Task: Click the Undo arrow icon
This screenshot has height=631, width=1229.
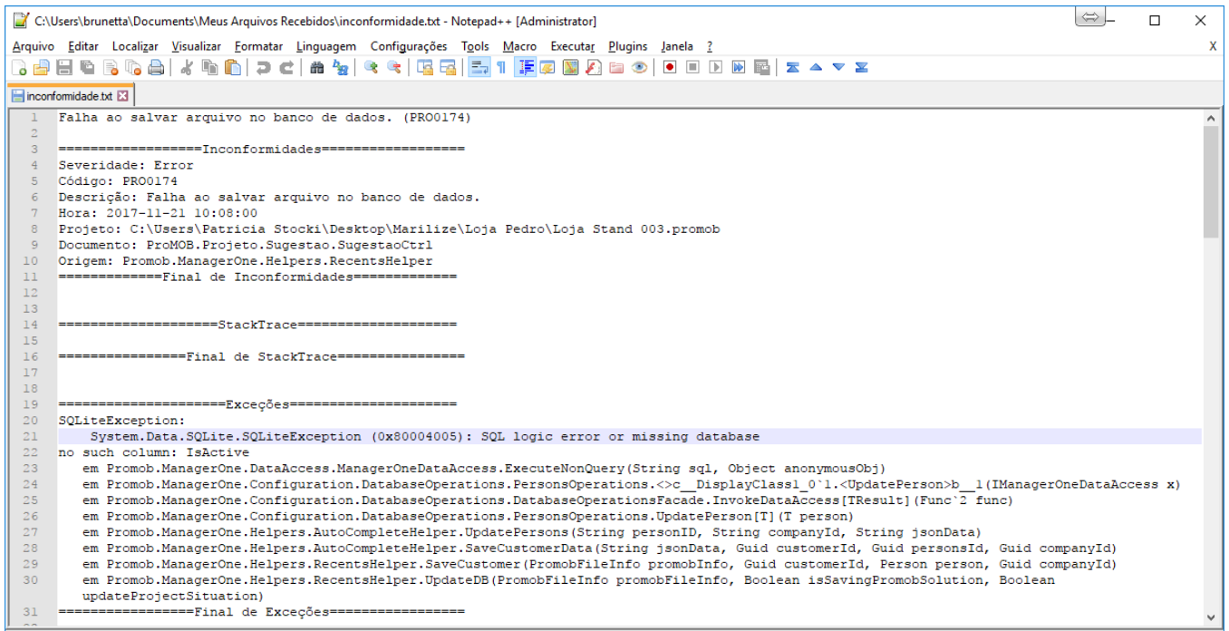Action: pos(263,67)
